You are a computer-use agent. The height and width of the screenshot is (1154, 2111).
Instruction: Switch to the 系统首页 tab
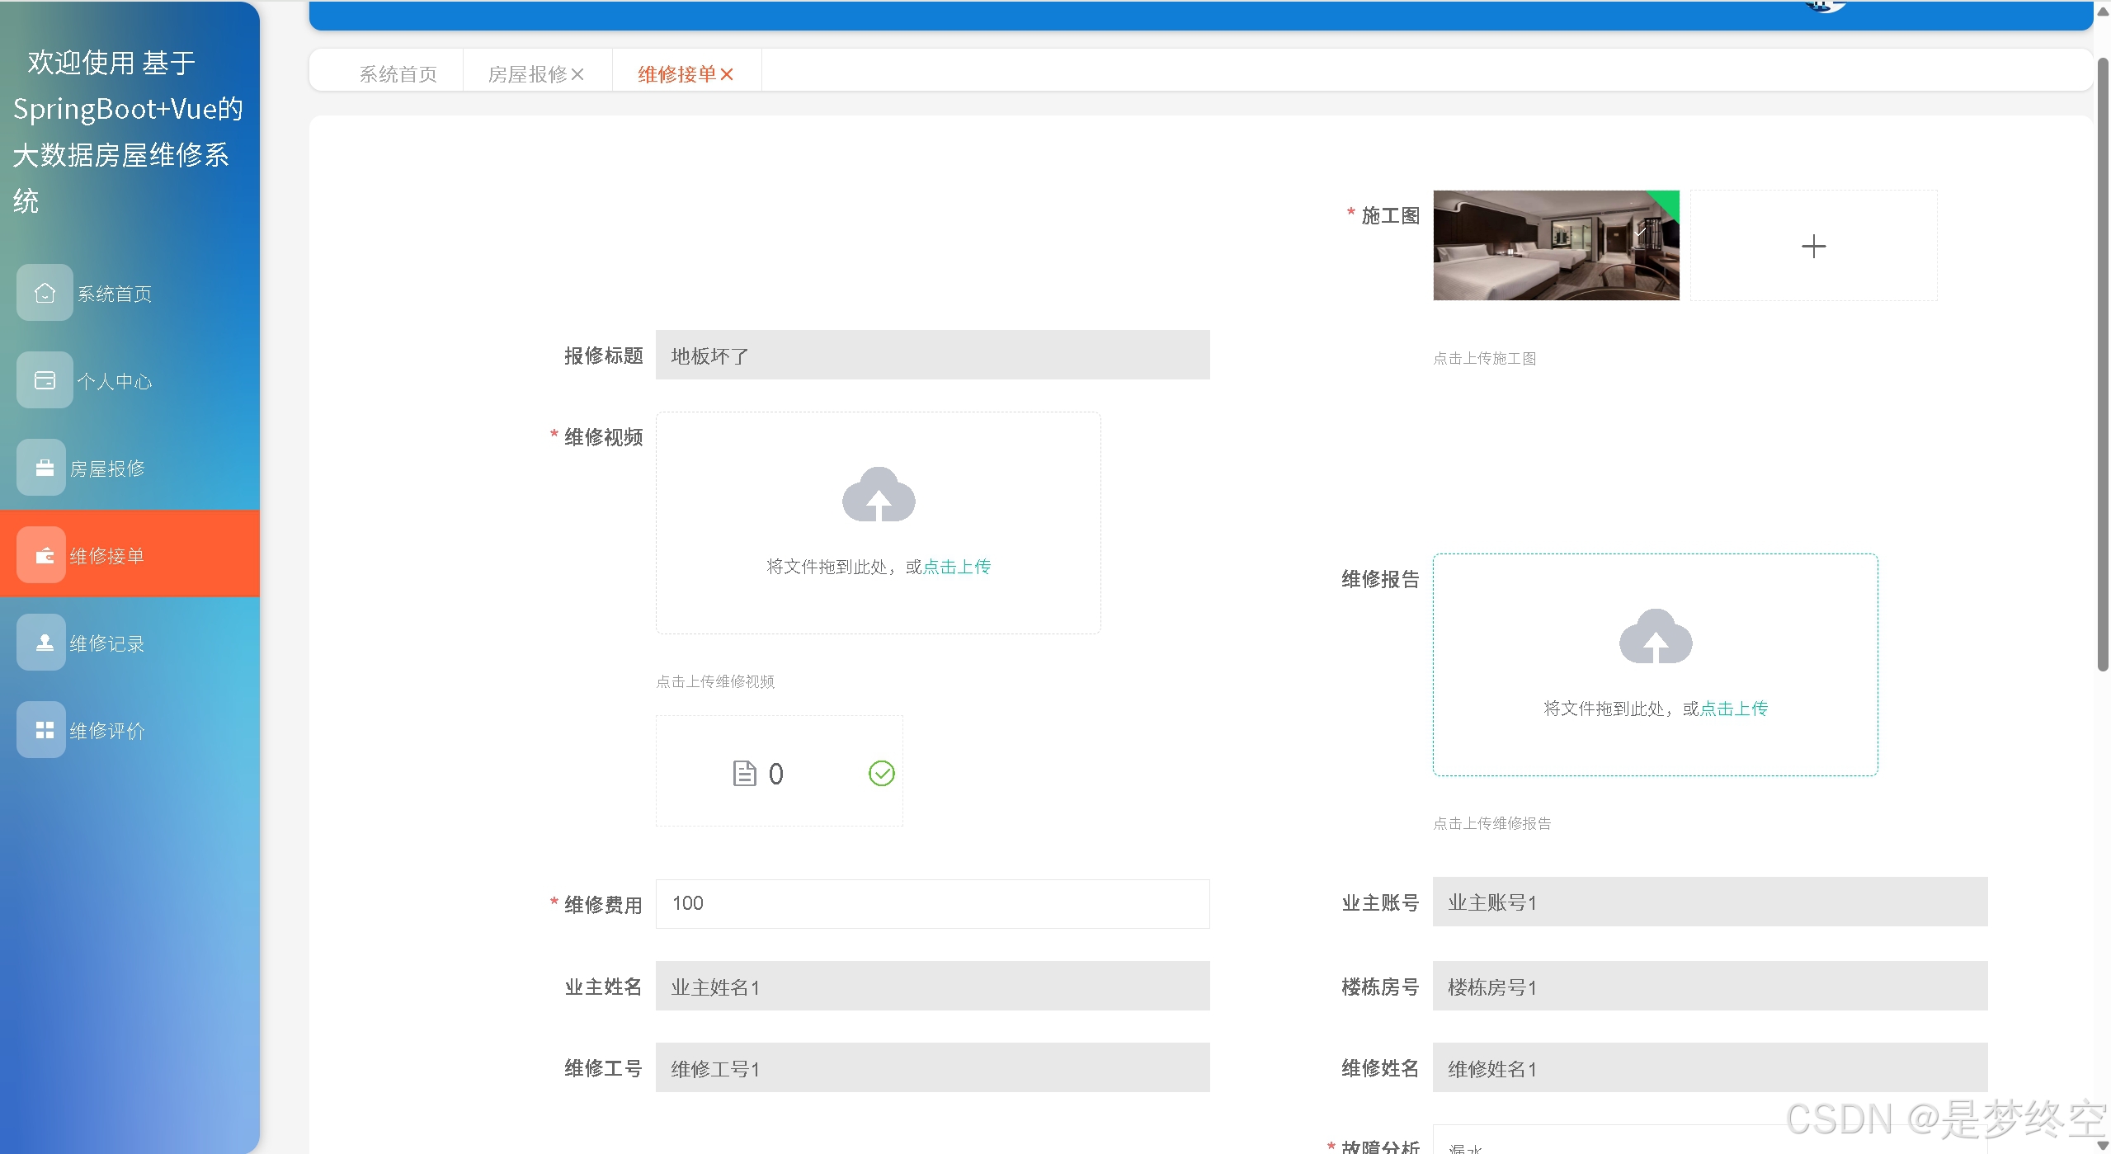pos(398,75)
